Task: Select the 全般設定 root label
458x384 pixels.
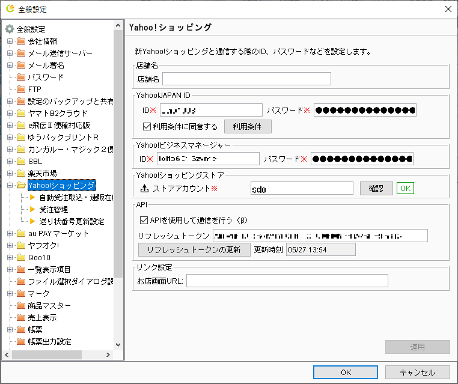Action: pos(31,29)
